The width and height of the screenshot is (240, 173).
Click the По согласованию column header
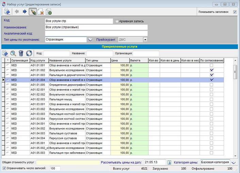pyautogui.click(x=212, y=60)
